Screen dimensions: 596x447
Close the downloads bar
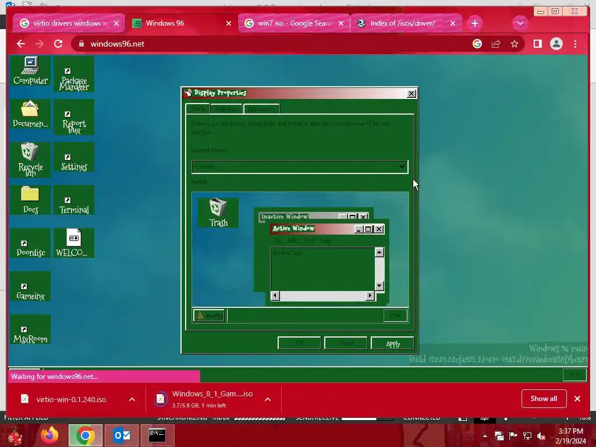coord(577,399)
